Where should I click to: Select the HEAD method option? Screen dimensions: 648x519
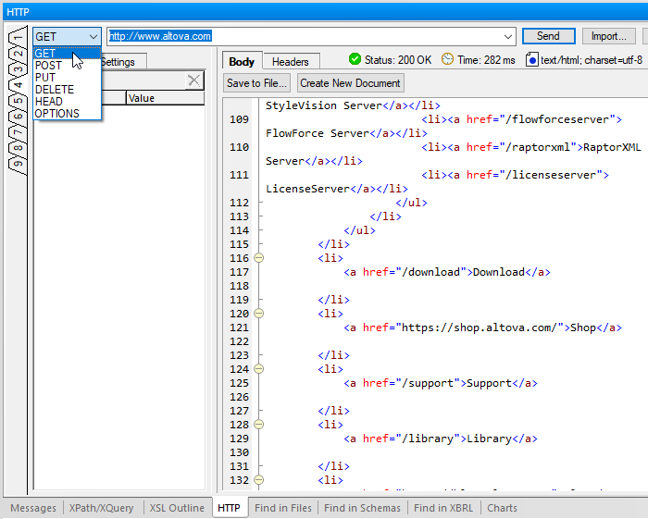tap(49, 102)
